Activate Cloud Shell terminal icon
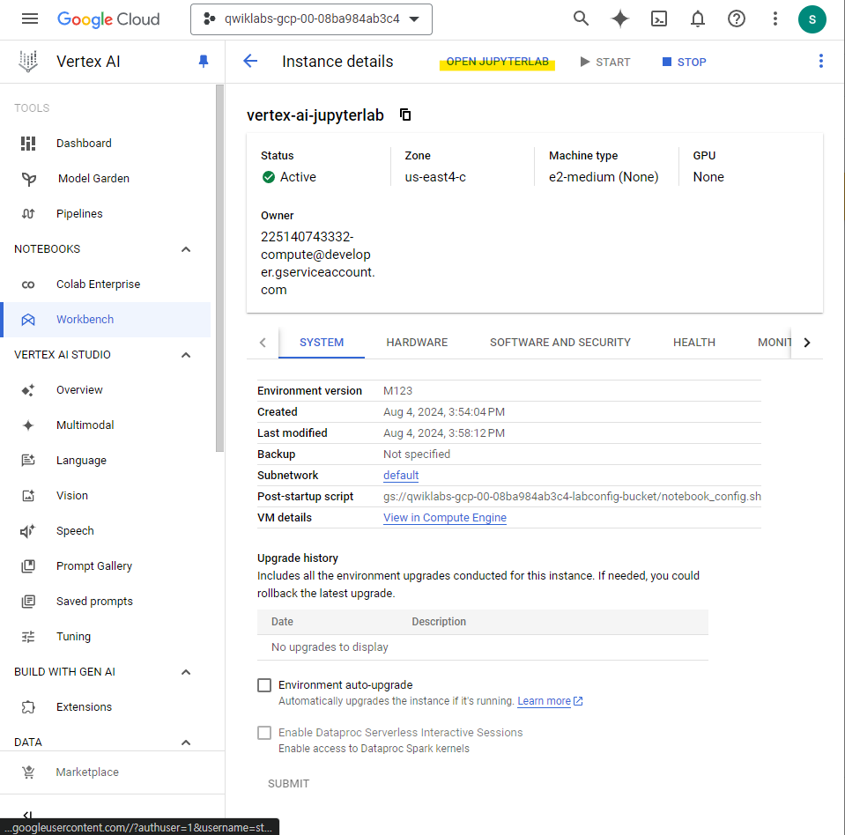Viewport: 845px width, 835px height. (658, 18)
